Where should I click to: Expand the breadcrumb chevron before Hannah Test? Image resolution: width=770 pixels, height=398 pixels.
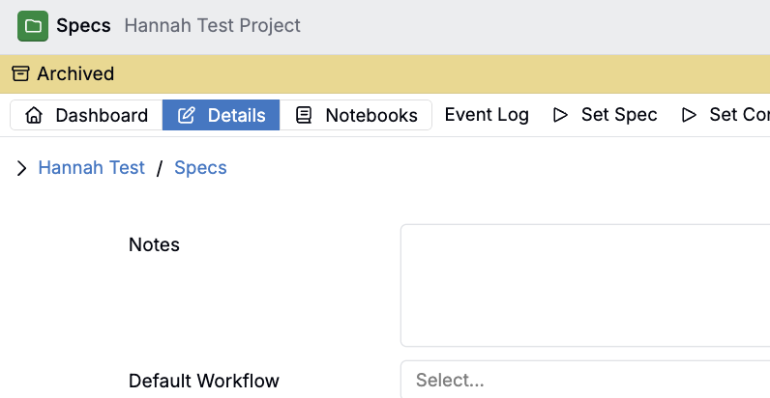[21, 168]
